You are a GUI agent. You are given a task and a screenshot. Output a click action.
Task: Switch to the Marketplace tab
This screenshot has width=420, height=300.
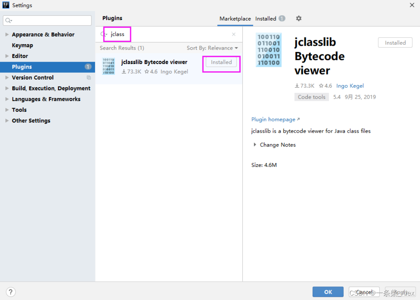235,19
